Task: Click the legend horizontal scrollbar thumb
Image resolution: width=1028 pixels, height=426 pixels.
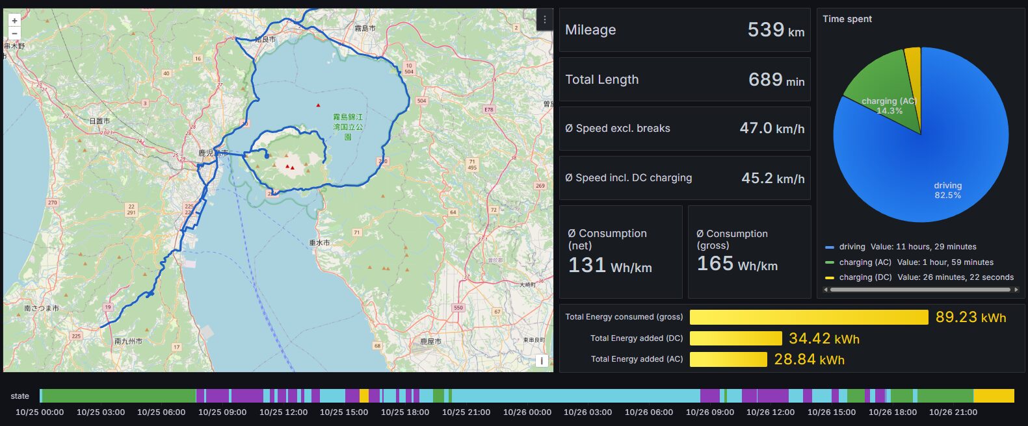Action: [x=920, y=290]
